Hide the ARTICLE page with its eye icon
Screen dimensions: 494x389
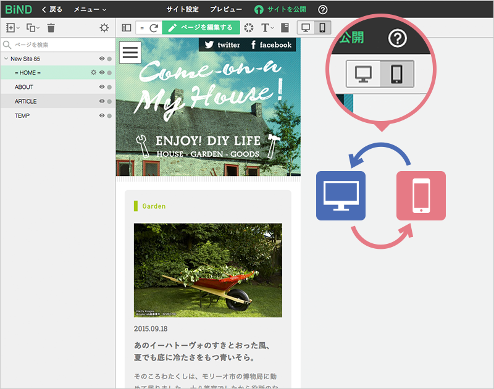click(102, 101)
